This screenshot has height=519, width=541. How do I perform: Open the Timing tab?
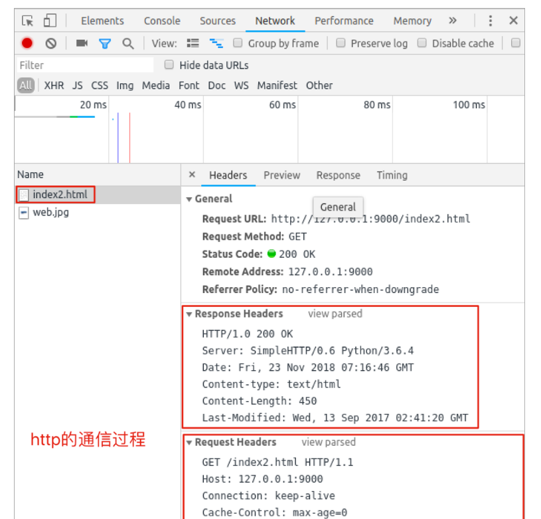click(x=392, y=175)
